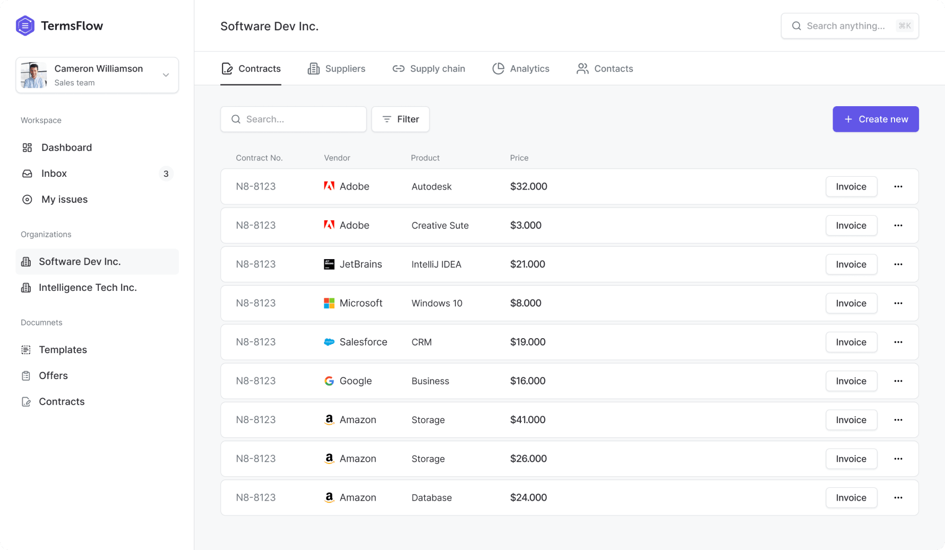Open more options for $26.000 Amazon row

click(898, 459)
